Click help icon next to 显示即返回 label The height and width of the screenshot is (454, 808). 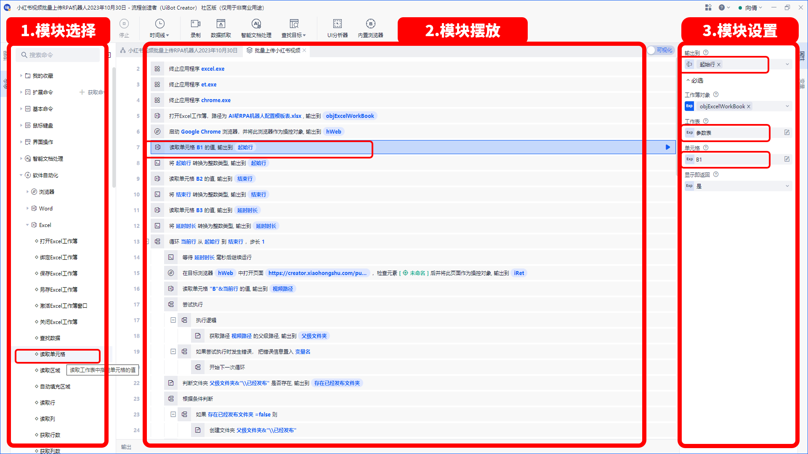click(x=716, y=174)
